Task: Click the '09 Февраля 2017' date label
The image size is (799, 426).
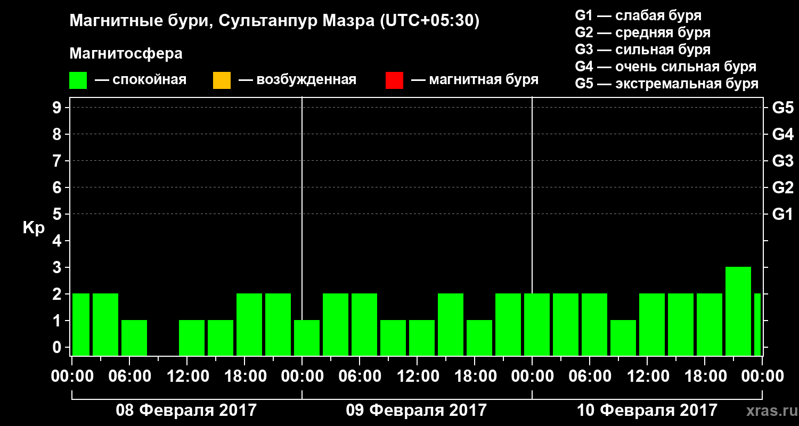Action: tap(417, 411)
